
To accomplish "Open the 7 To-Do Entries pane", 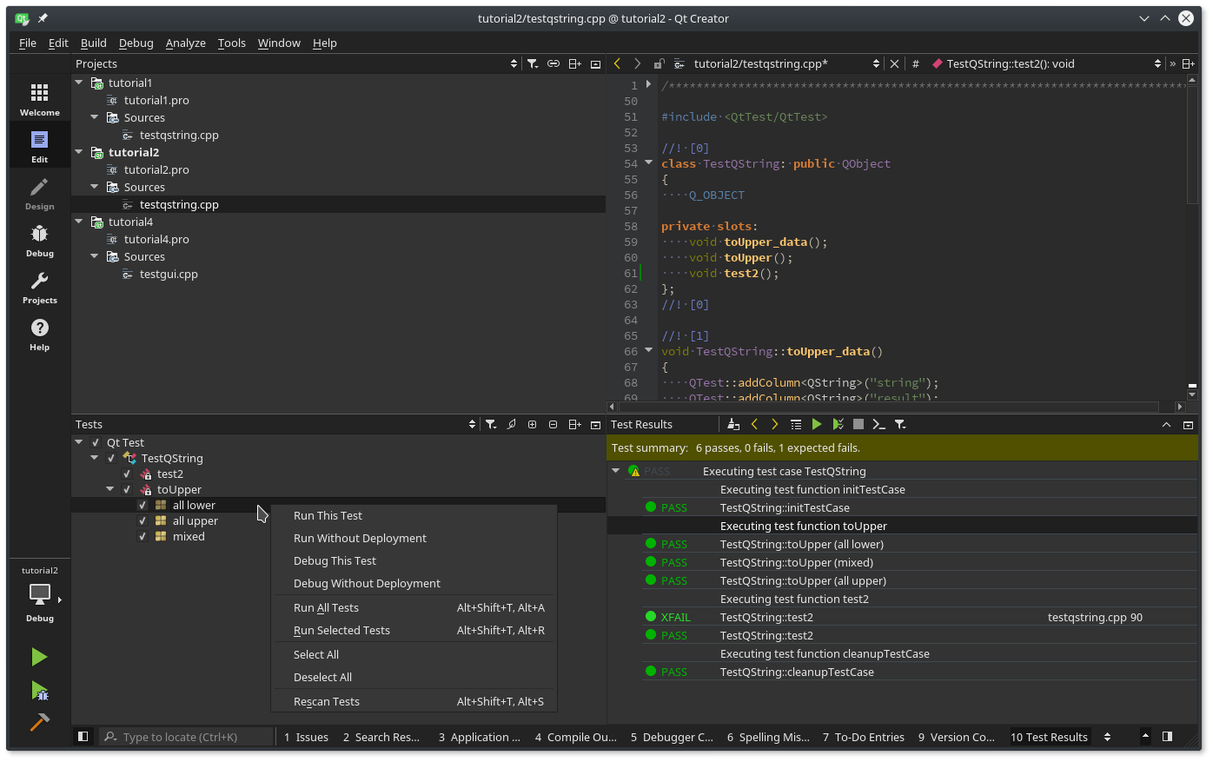I will pos(864,737).
